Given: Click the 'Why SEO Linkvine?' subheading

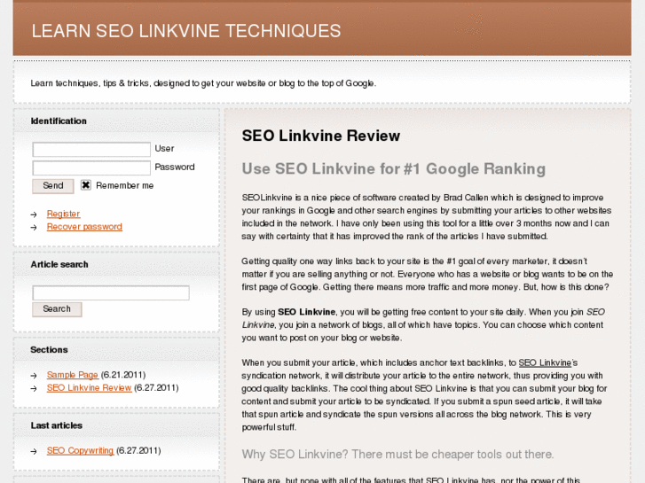Looking at the screenshot, I should 397,455.
